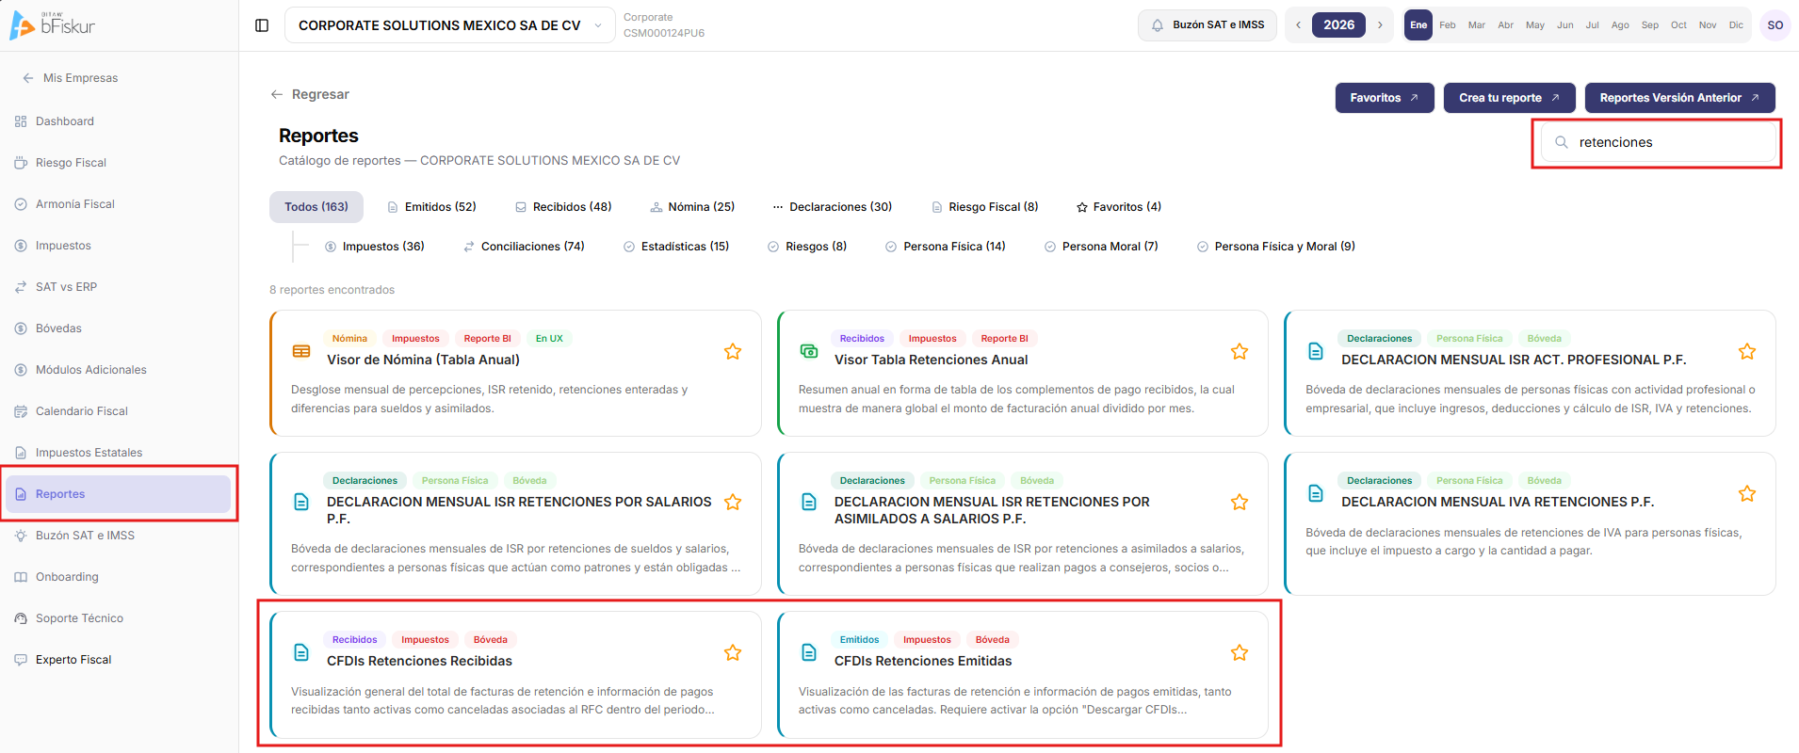
Task: Open DECLARACION MENSUAL IVA RETENCIONES P.F.
Action: click(x=1530, y=524)
